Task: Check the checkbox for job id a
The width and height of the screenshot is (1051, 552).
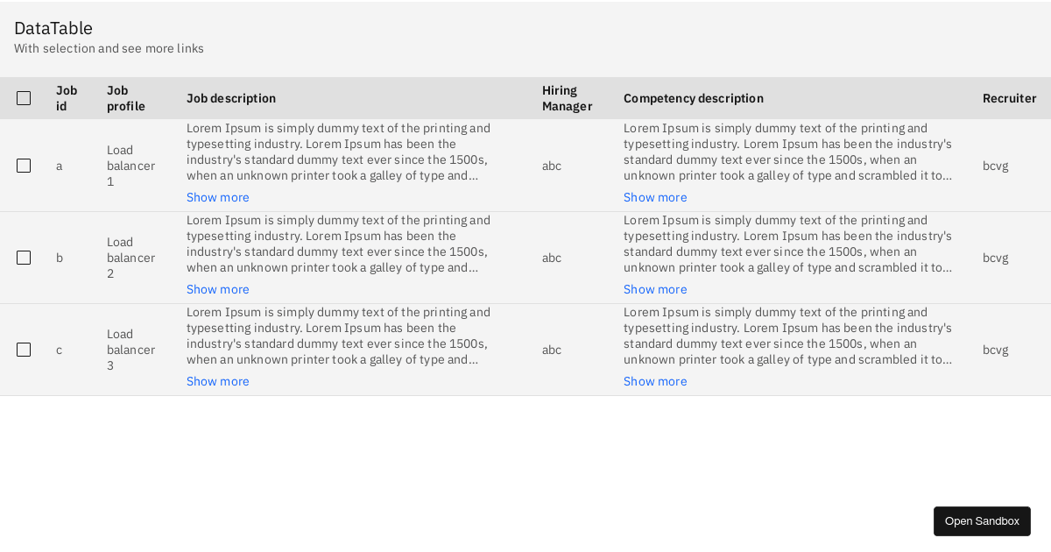Action: (24, 166)
